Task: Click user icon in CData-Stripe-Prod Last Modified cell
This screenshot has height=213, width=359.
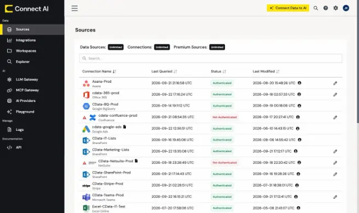Action: coord(297,185)
